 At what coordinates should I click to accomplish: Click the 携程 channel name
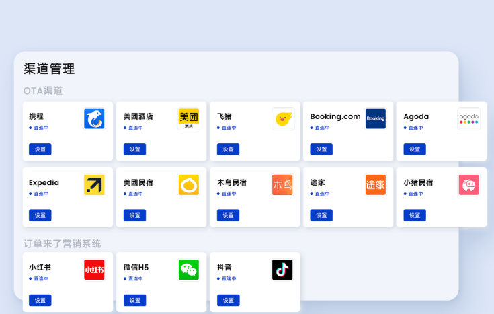point(36,116)
